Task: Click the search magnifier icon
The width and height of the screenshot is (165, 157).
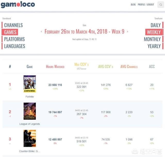Action: point(161,5)
